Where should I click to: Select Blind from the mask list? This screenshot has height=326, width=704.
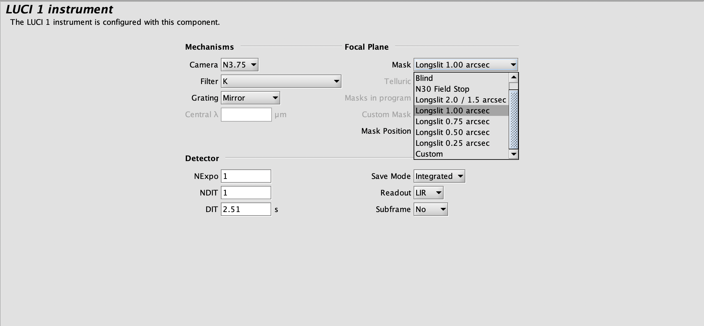tap(461, 78)
